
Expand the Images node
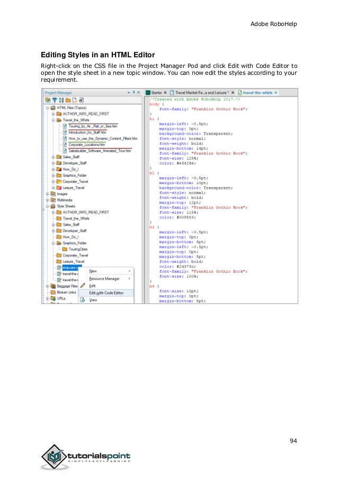tap(48, 194)
